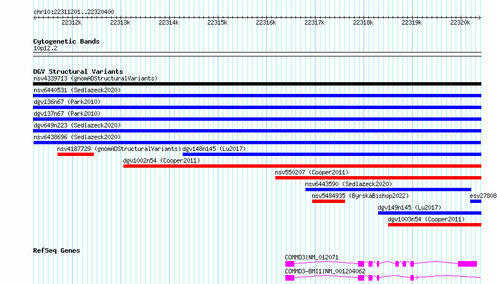Click the red nsv5484935 variant bar
The height and width of the screenshot is (284, 497).
point(328,201)
